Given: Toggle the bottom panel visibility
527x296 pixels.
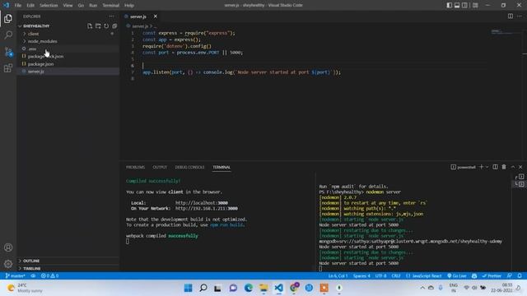Looking at the screenshot, I should tap(457, 5).
